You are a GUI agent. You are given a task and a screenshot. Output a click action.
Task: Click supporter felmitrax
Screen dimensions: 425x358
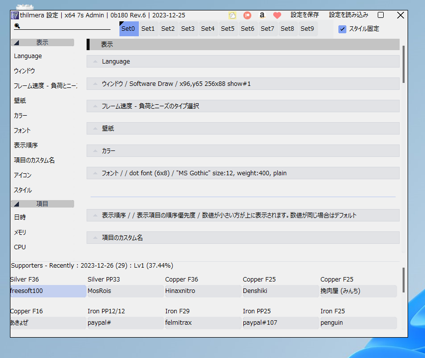(203, 323)
